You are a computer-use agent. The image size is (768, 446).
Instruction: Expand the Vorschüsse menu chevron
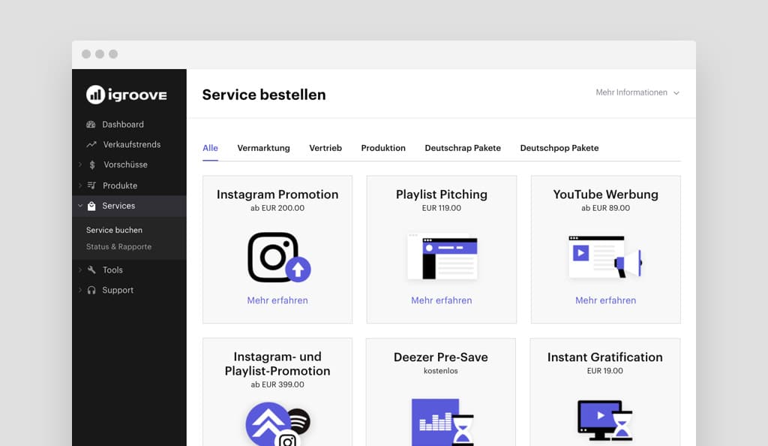pyautogui.click(x=80, y=164)
